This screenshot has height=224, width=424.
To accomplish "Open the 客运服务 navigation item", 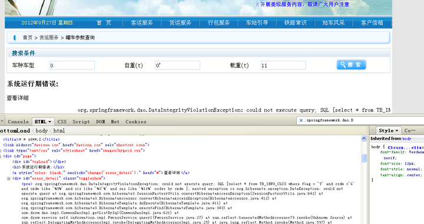I will click(x=142, y=23).
